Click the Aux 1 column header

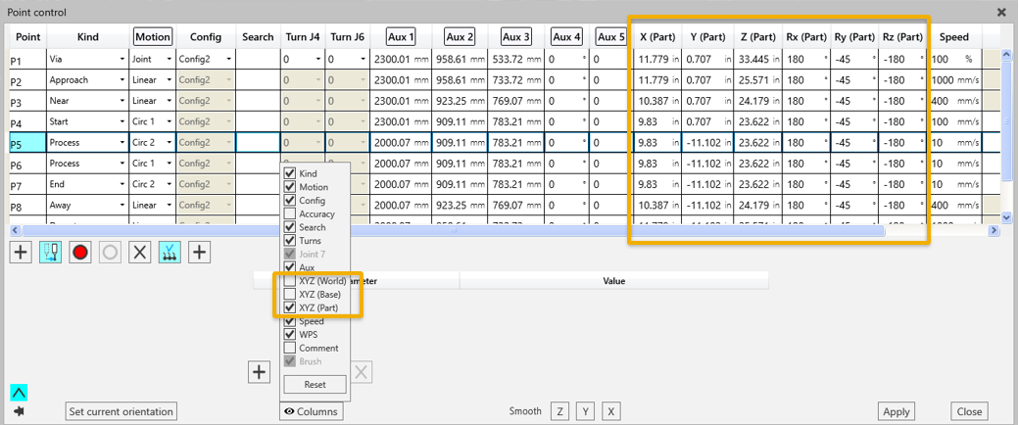[402, 37]
